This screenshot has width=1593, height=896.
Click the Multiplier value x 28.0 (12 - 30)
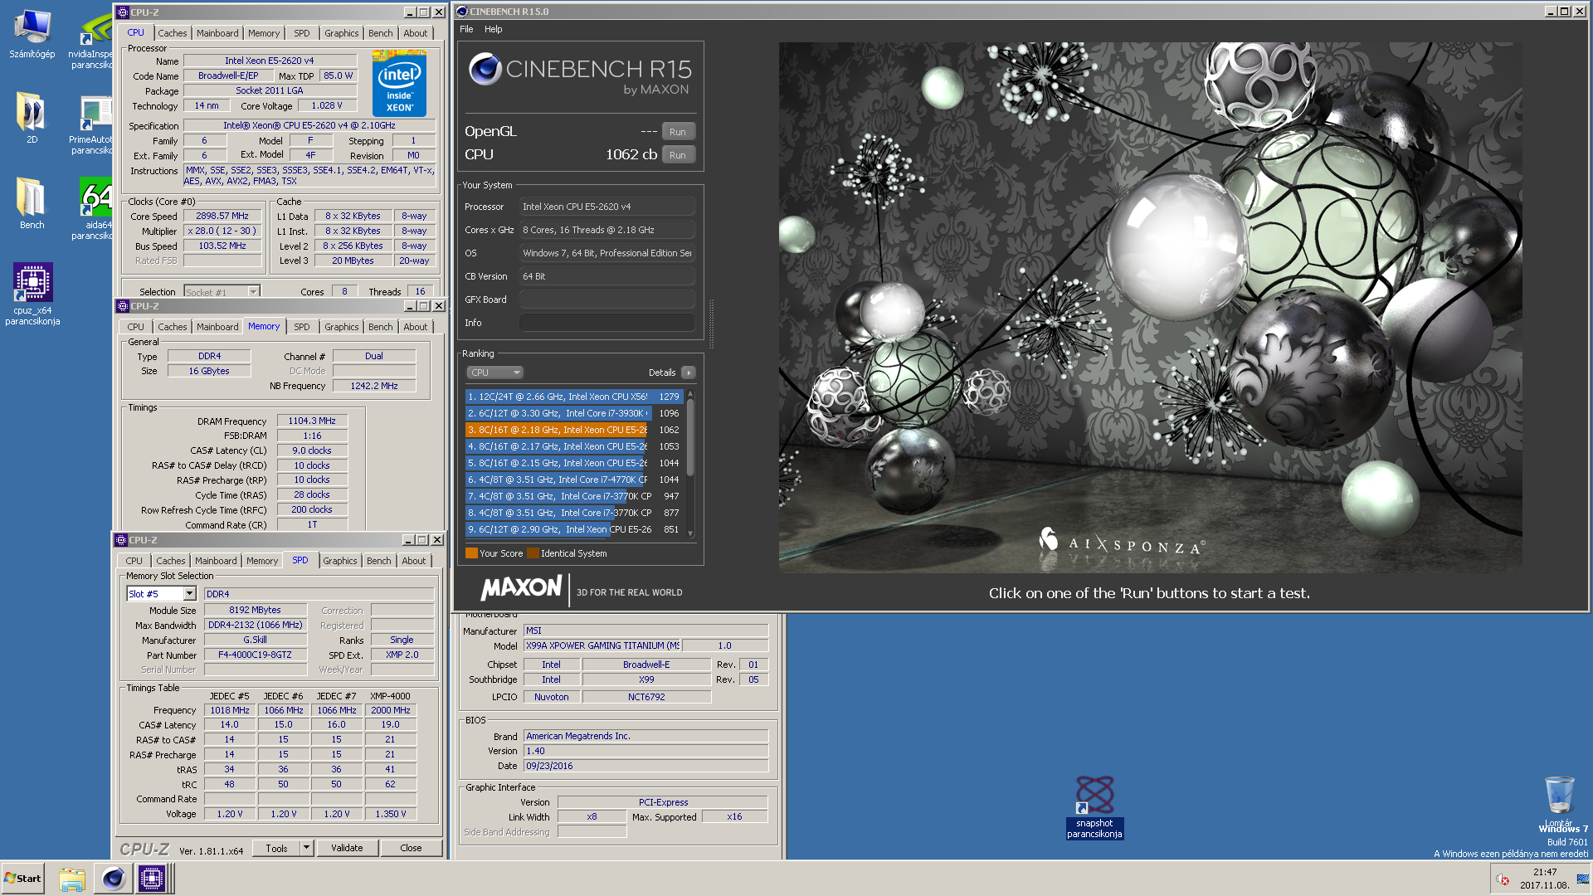222,231
